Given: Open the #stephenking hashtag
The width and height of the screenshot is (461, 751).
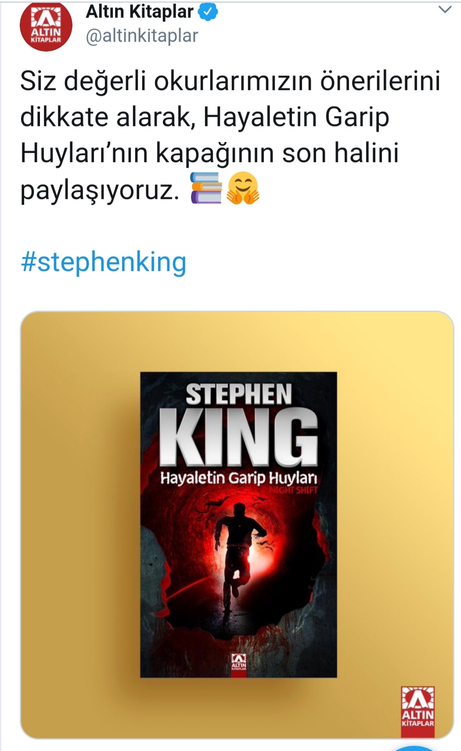Looking at the screenshot, I should pos(104,262).
